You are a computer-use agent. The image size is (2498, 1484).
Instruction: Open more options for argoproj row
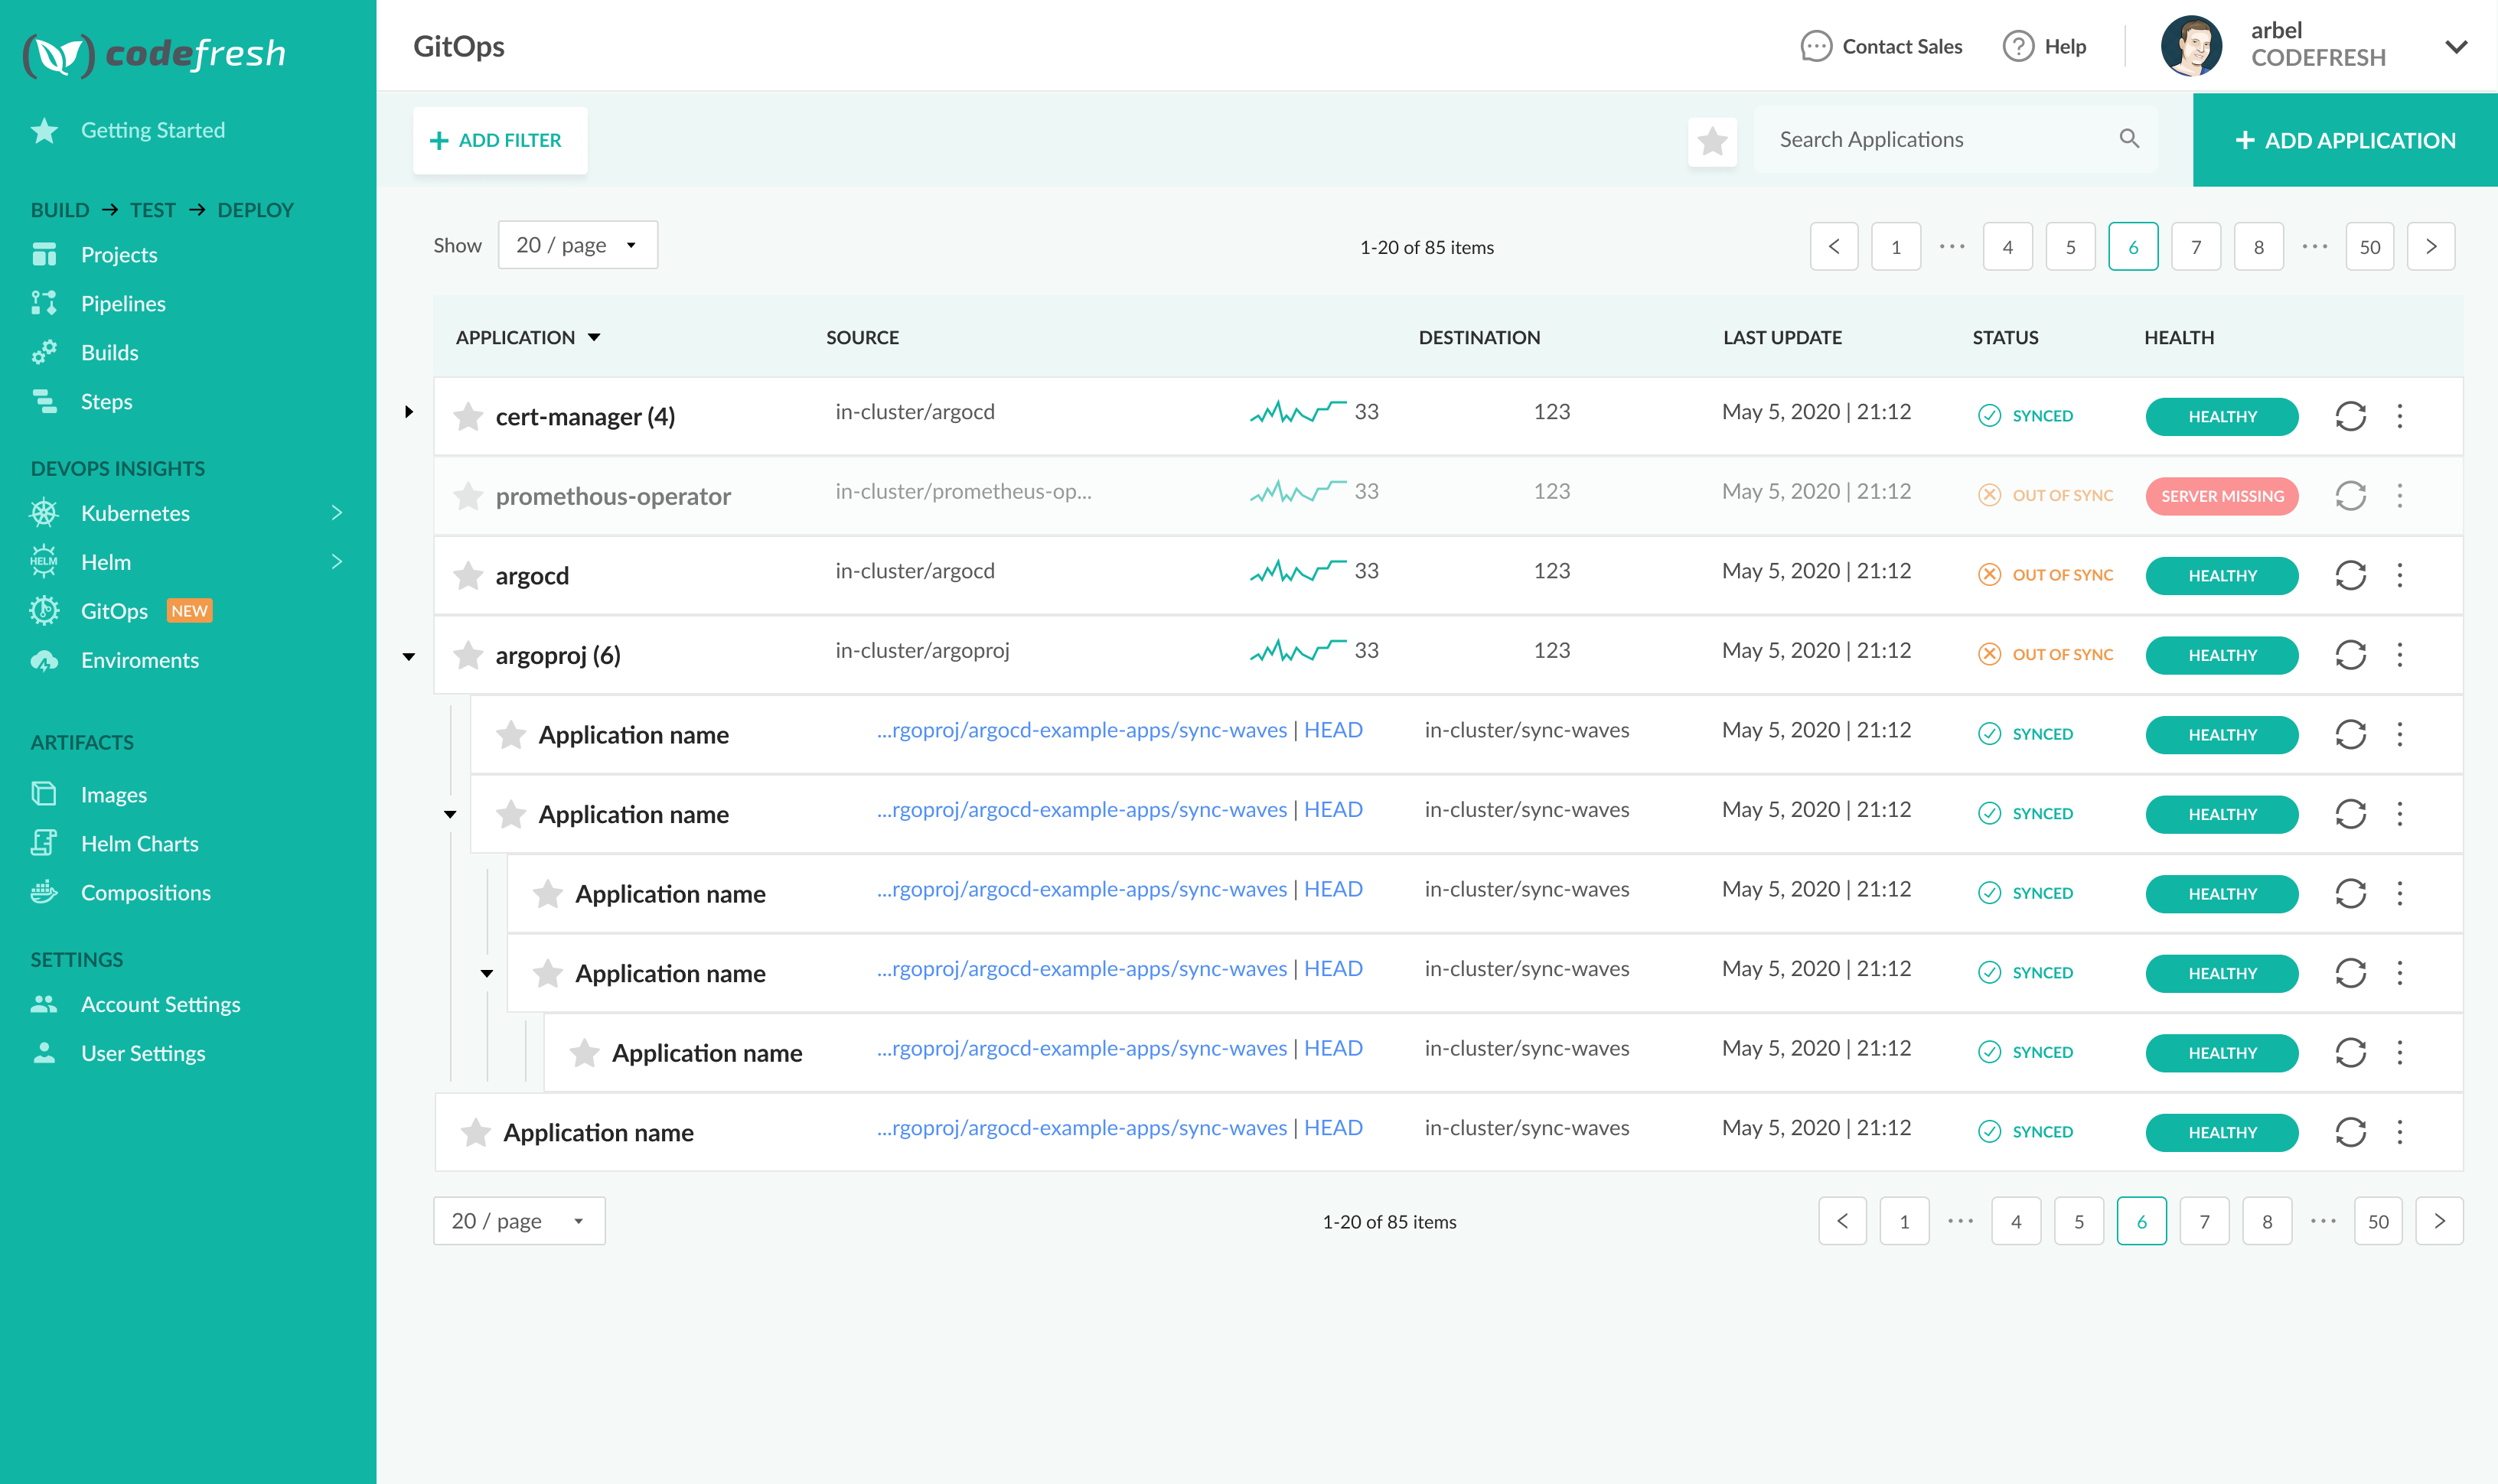2399,655
